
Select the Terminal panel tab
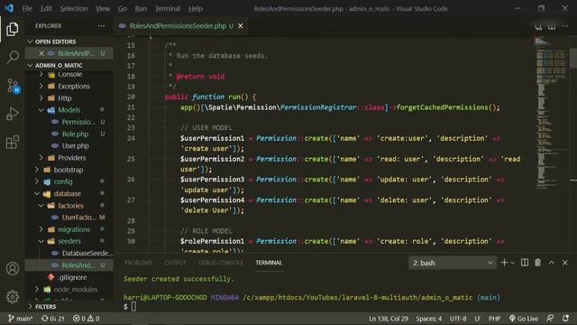(x=269, y=263)
